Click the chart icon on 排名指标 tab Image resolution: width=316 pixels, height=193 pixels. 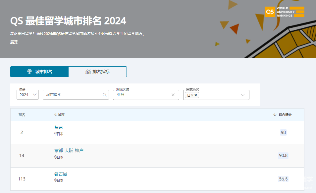coord(88,72)
